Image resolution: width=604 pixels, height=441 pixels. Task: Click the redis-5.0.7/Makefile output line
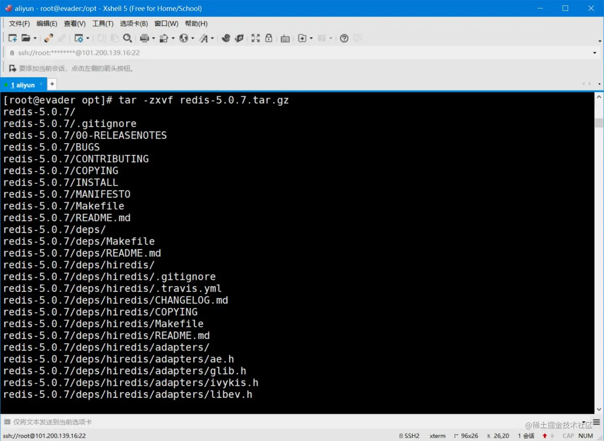tap(64, 206)
